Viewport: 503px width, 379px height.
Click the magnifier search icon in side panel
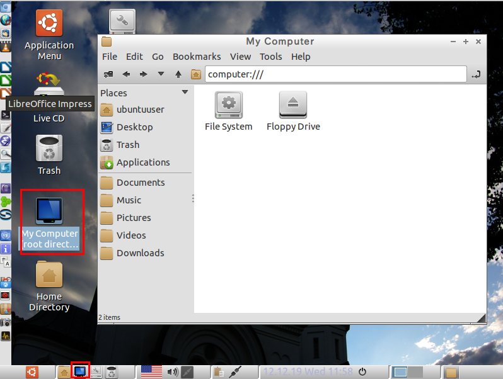click(6, 154)
